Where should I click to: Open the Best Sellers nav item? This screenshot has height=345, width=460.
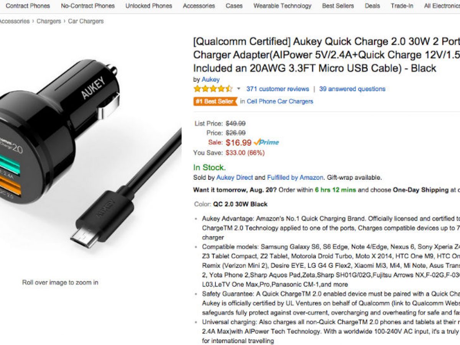click(x=338, y=6)
